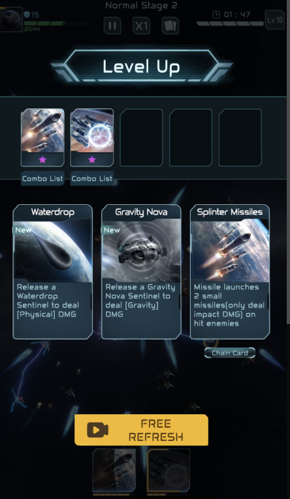
Task: Select the equipped energy orb card slot
Action: point(92,137)
